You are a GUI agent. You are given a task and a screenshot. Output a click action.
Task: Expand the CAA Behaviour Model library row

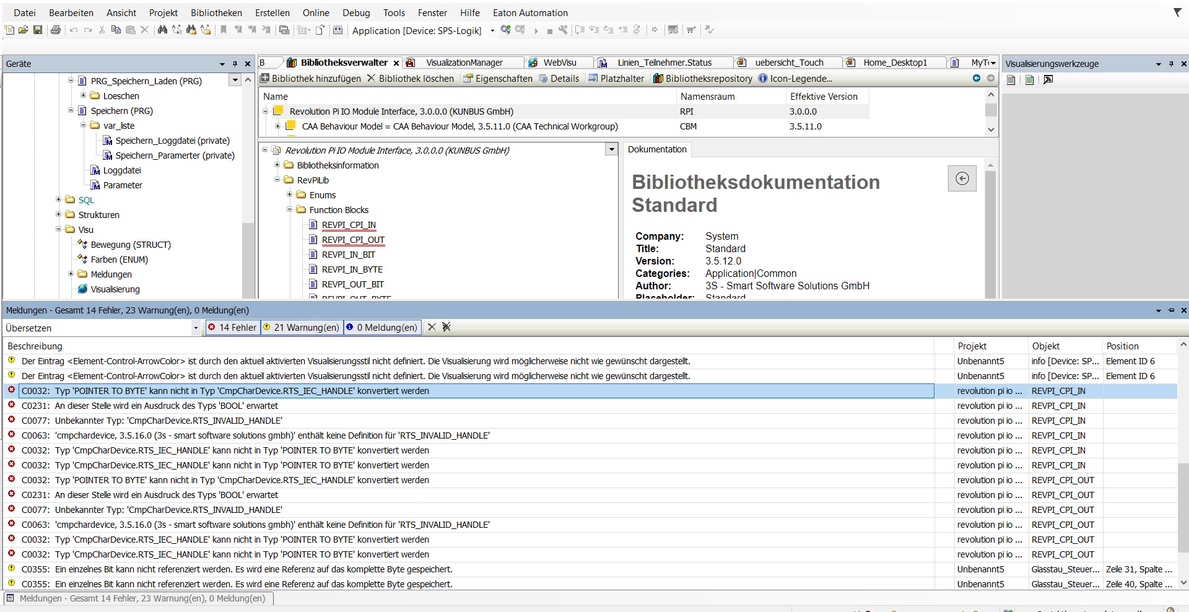277,126
